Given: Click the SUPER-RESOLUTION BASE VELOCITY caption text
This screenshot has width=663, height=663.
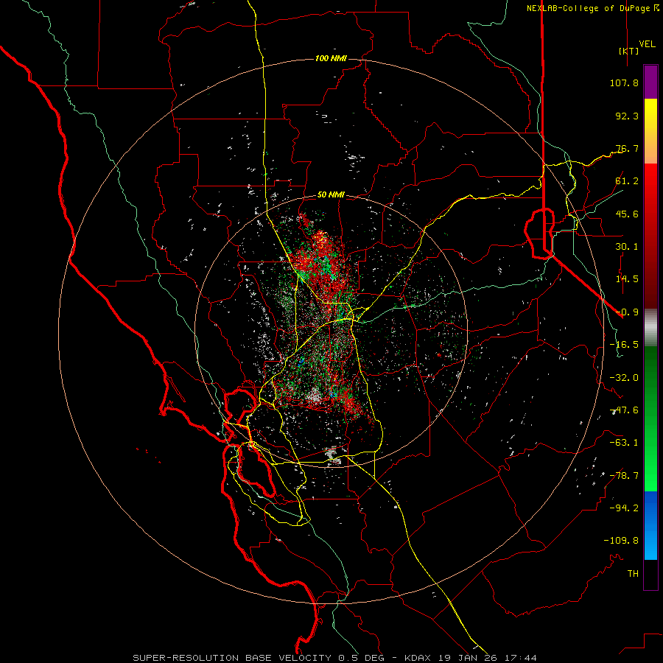Looking at the screenshot, I should click(234, 658).
